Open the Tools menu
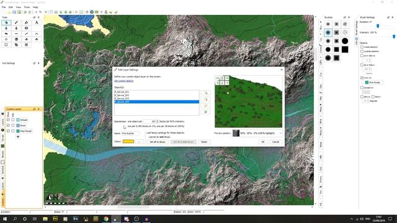The height and width of the screenshot is (223, 397). 27,7
